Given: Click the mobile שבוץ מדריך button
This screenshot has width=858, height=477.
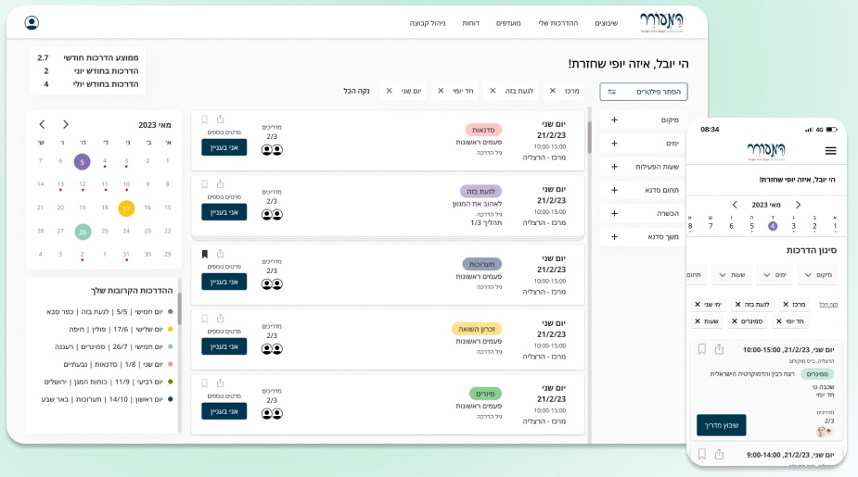Looking at the screenshot, I should coord(722,425).
